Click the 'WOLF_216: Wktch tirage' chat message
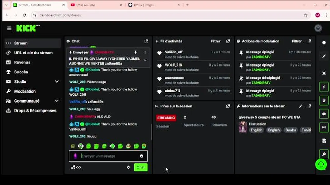 click(x=88, y=82)
